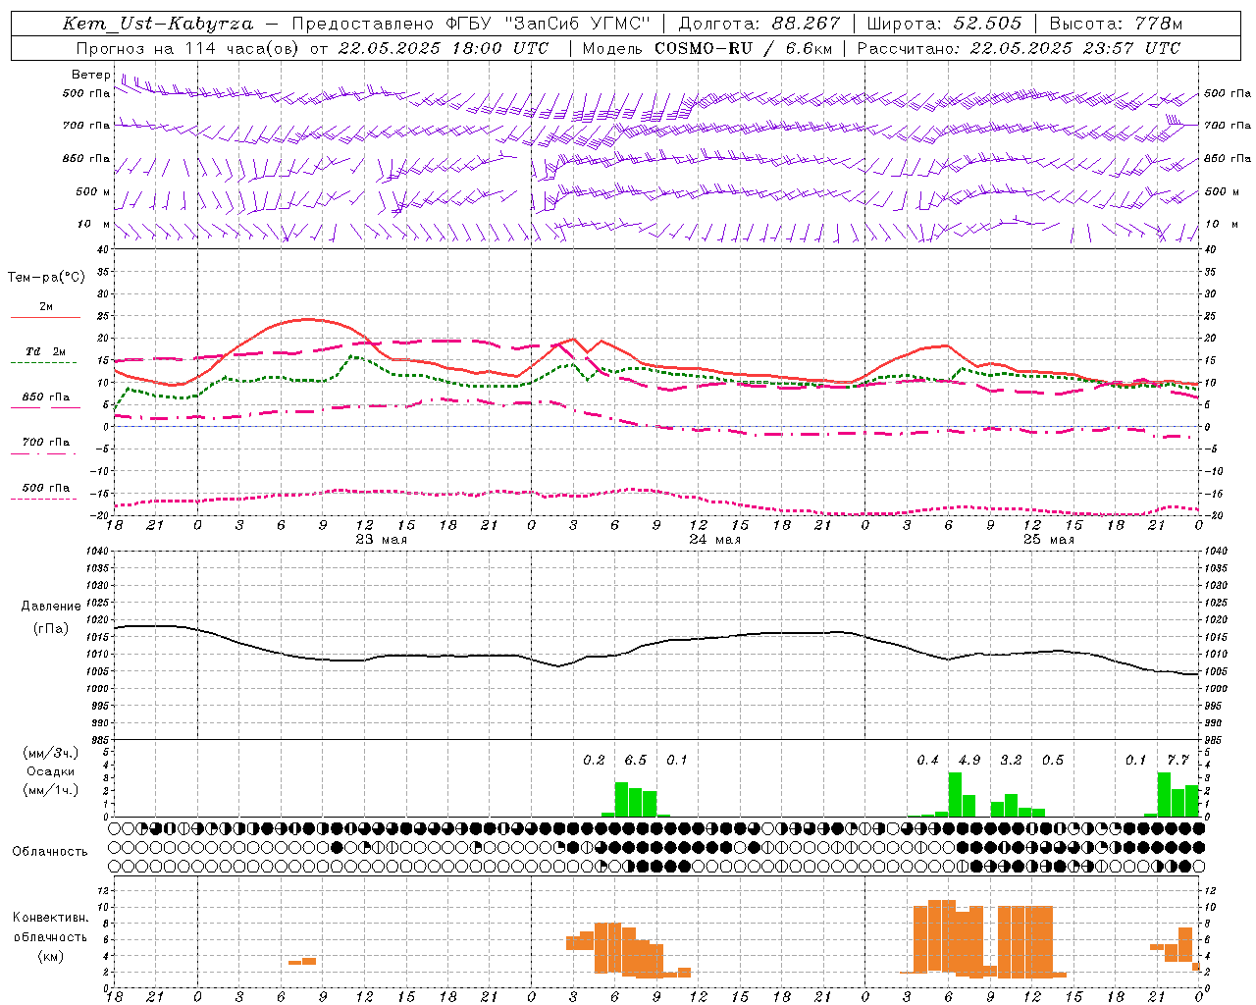This screenshot has width=1256, height=1005.
Task: Click the 'Предоставлено ФГБУ "ЗапСиб УГМС"' provider text
Action: pos(470,24)
